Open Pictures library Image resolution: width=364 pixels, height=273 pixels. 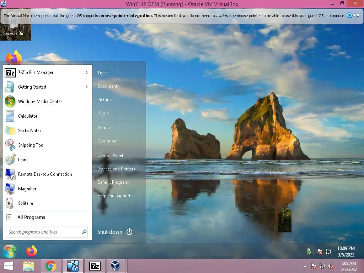(105, 100)
